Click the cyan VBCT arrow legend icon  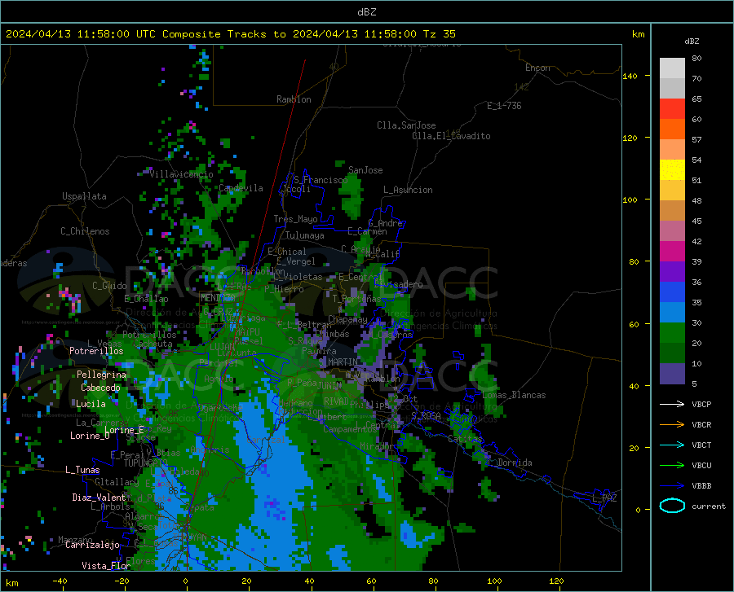coord(672,445)
